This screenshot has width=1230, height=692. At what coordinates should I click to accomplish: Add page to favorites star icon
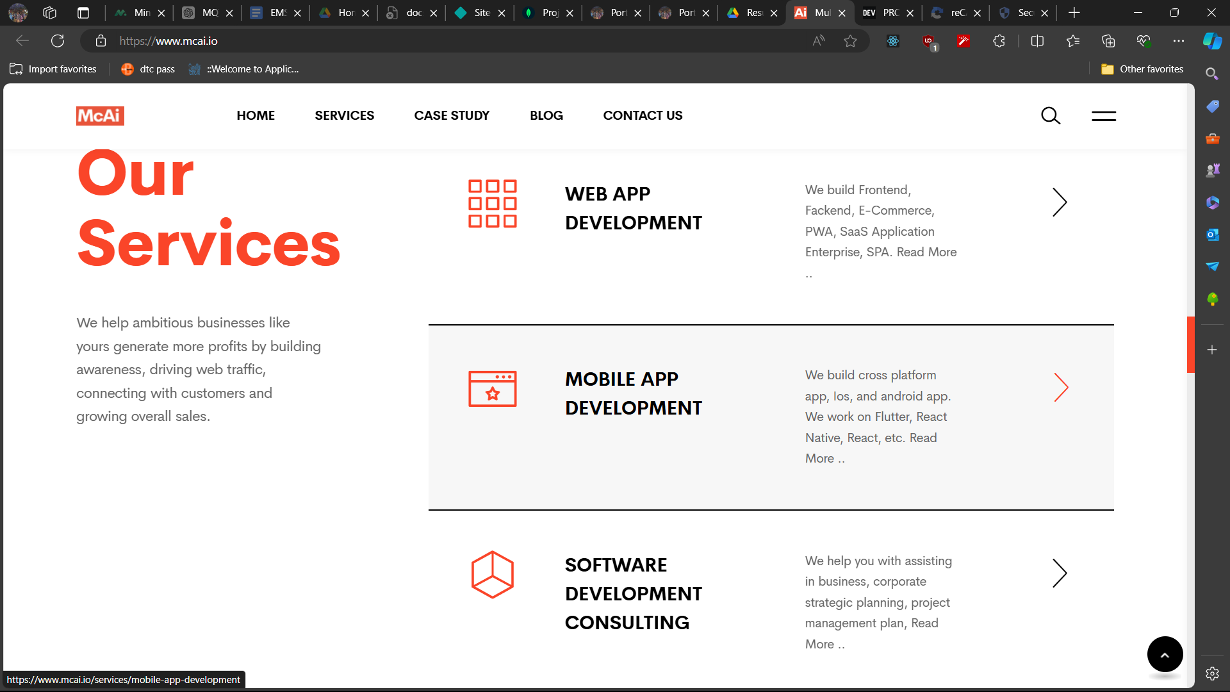850,41
